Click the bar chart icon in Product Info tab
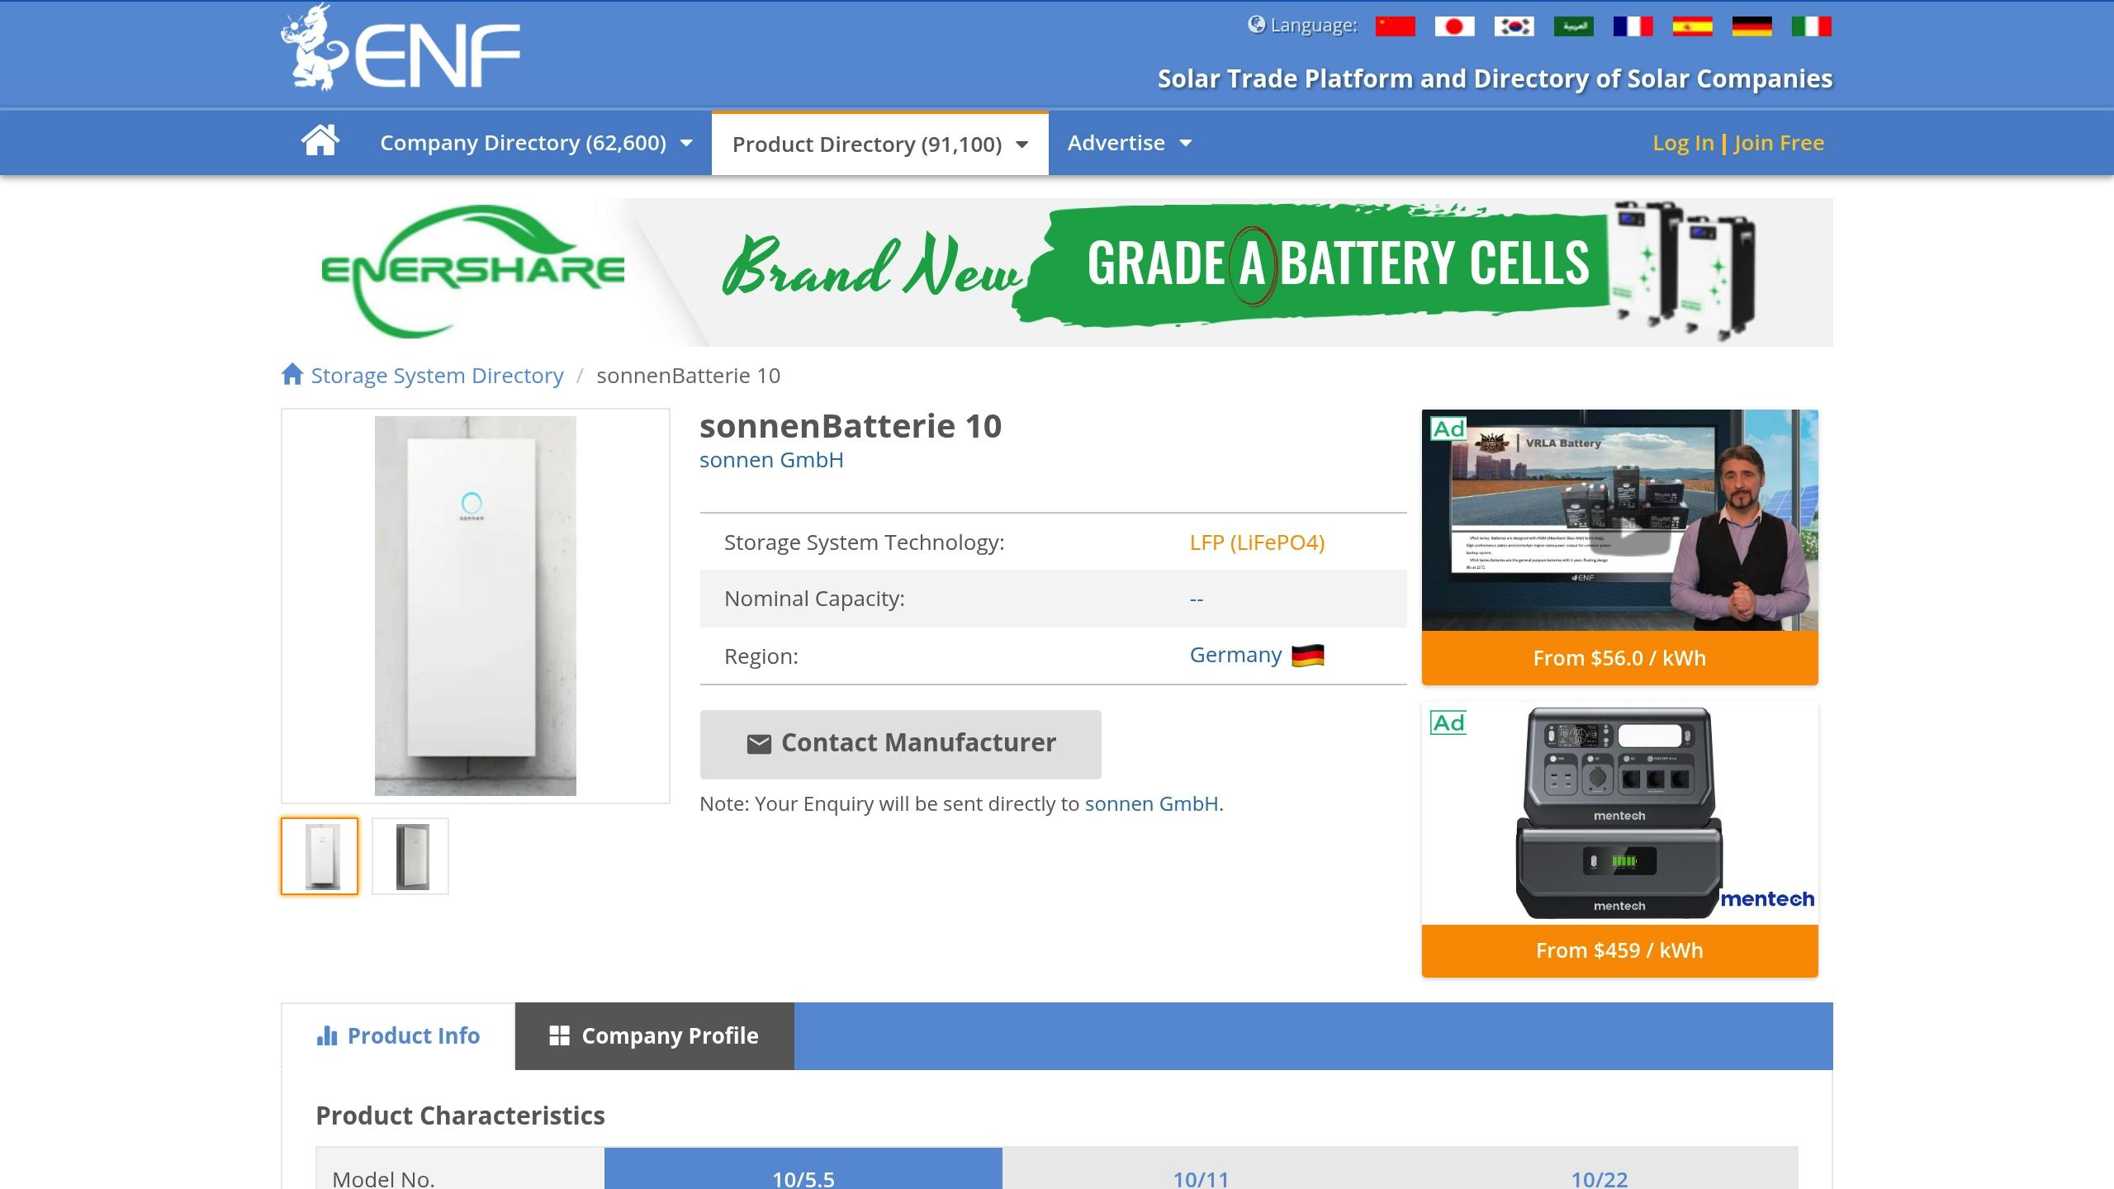This screenshot has height=1189, width=2114. (x=326, y=1035)
